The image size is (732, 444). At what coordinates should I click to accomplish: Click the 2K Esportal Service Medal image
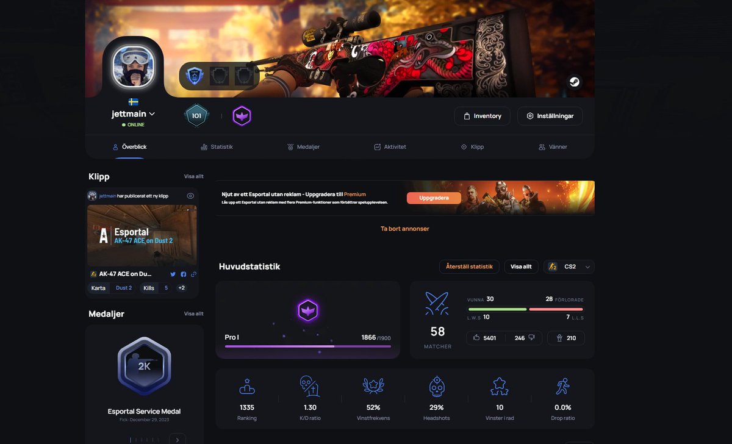click(145, 366)
